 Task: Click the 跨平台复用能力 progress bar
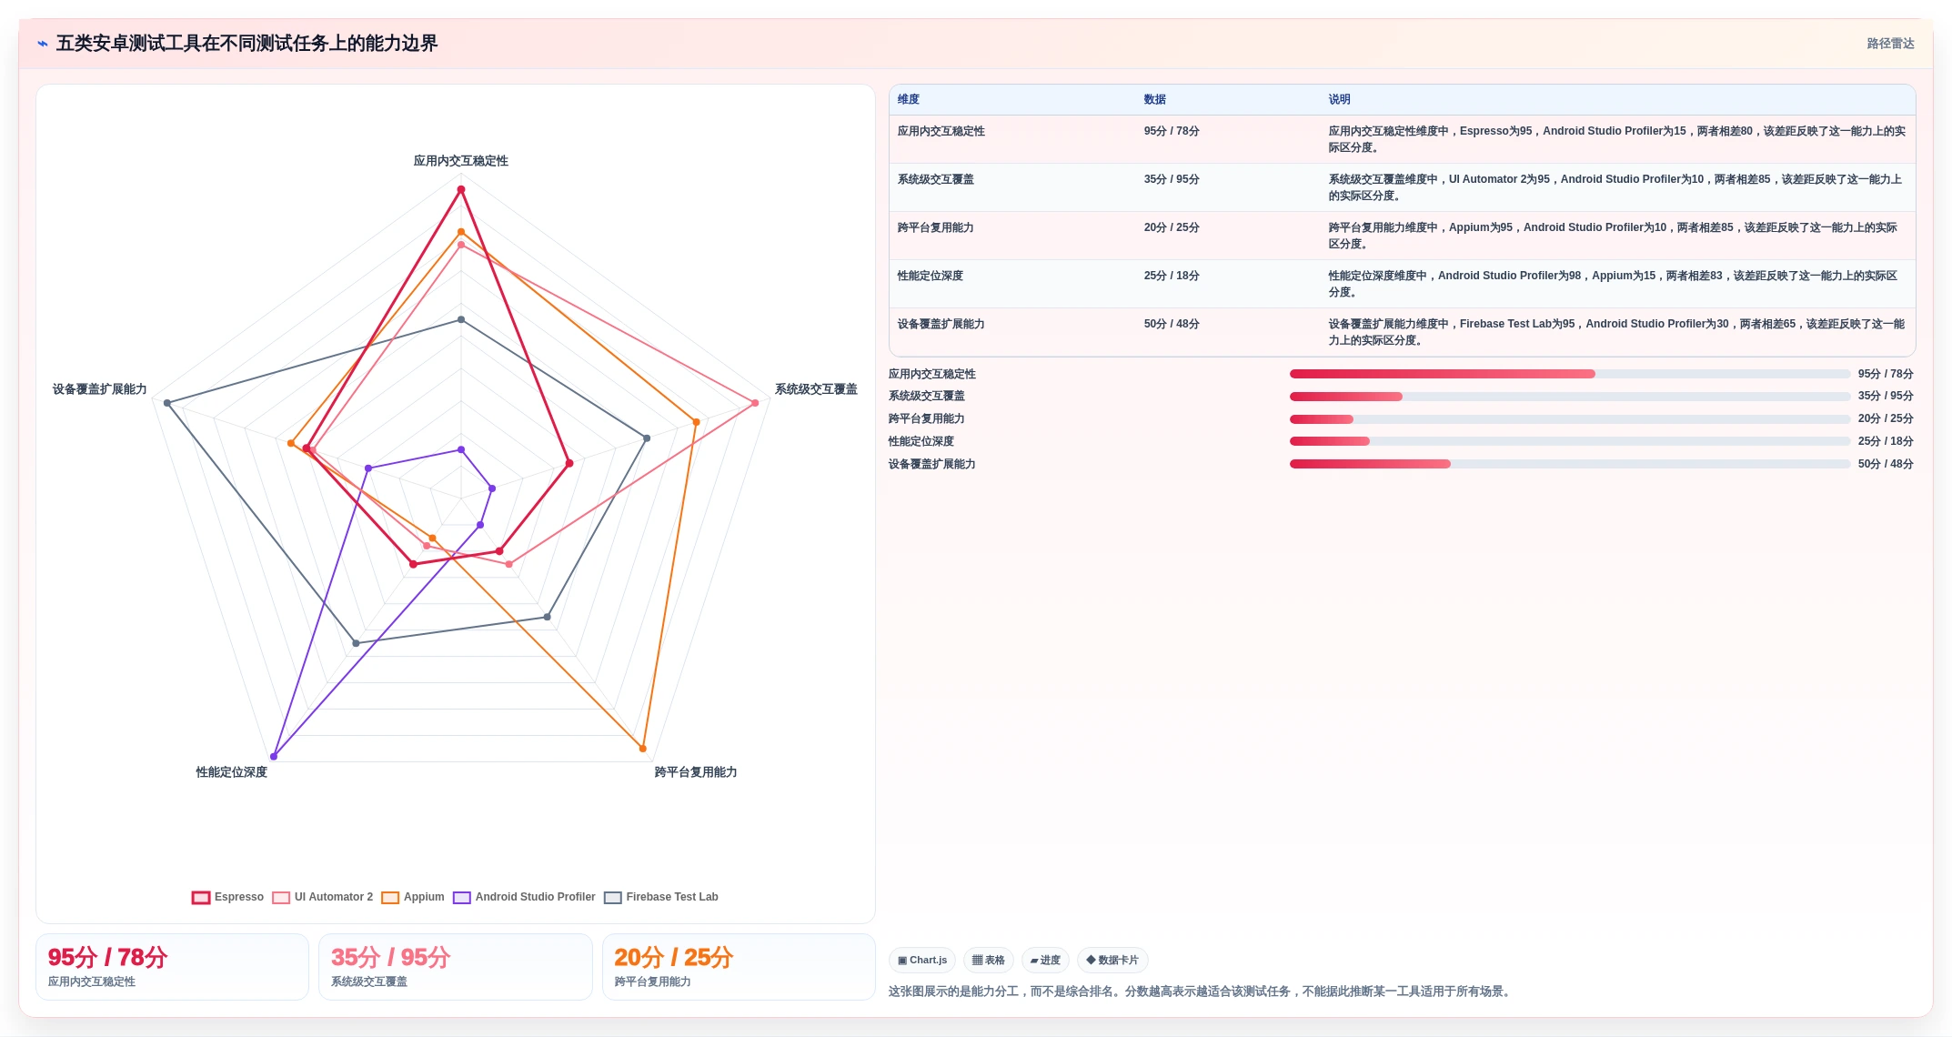(1570, 419)
